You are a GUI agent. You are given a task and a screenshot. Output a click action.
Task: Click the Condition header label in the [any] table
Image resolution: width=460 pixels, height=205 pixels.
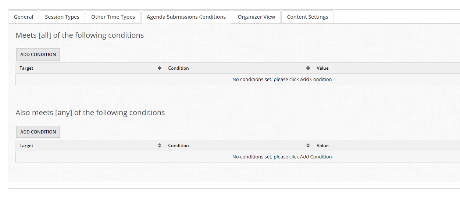(178, 146)
